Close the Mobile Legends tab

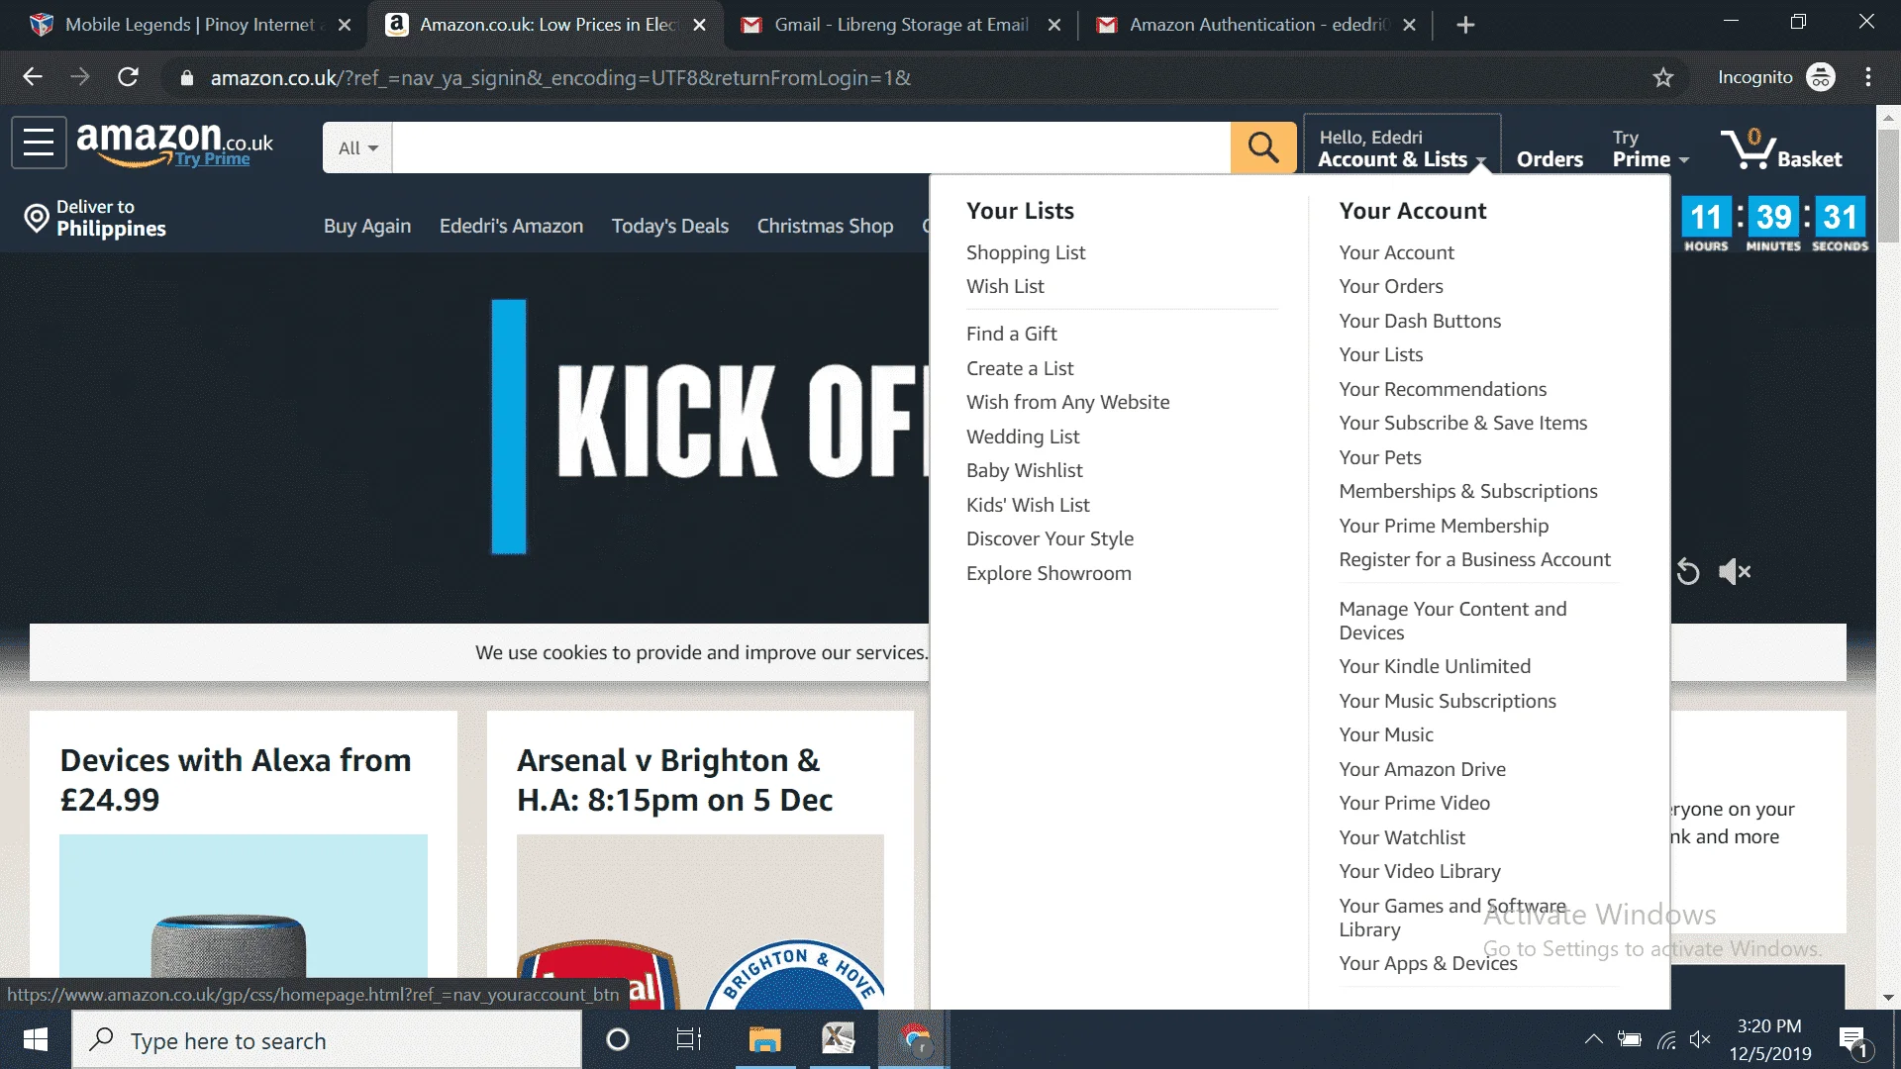pos(345,25)
